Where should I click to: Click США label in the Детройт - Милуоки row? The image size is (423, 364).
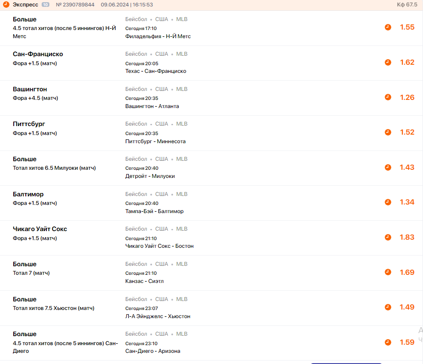click(x=161, y=159)
